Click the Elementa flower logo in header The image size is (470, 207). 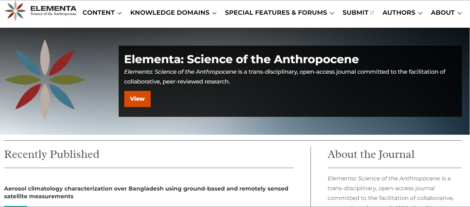15,11
